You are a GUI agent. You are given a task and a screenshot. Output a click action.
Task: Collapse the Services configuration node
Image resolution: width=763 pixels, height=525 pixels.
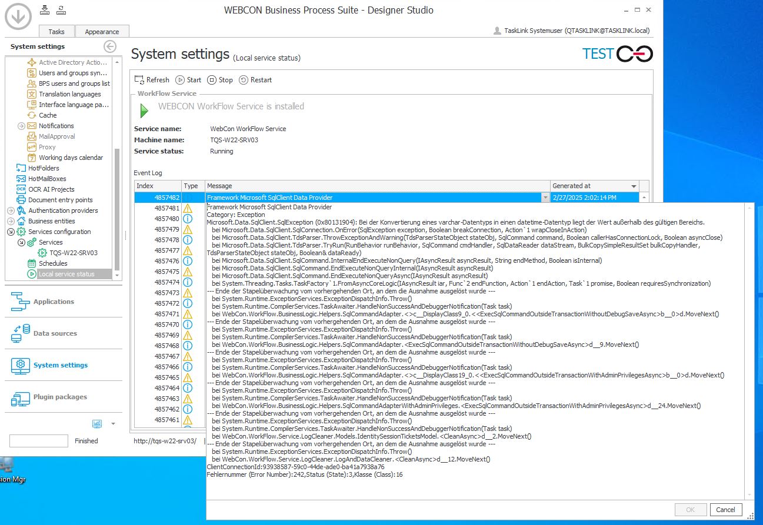coord(11,232)
